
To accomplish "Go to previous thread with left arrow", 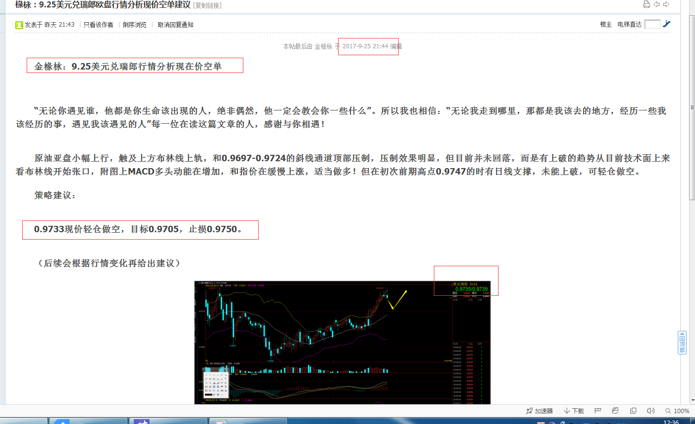I will (x=656, y=4).
